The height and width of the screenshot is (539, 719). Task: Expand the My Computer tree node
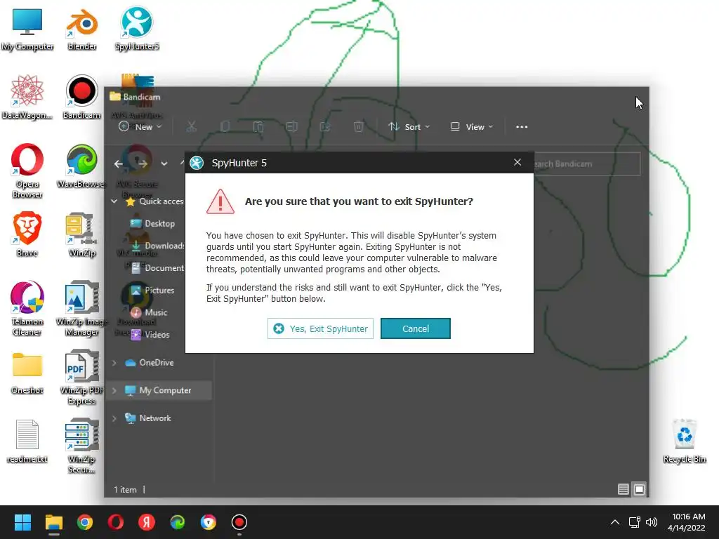[x=114, y=390]
